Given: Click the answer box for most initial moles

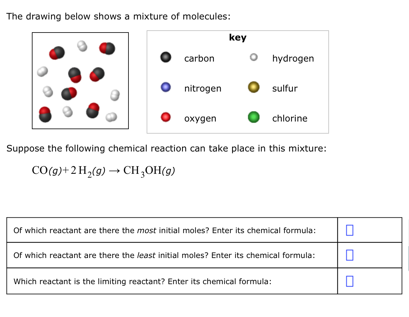Looking at the screenshot, I should (x=350, y=230).
